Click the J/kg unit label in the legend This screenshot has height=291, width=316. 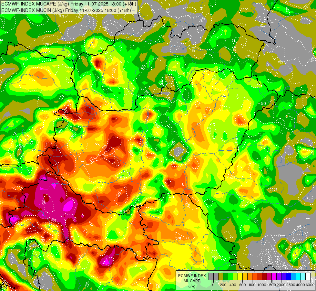point(192,286)
